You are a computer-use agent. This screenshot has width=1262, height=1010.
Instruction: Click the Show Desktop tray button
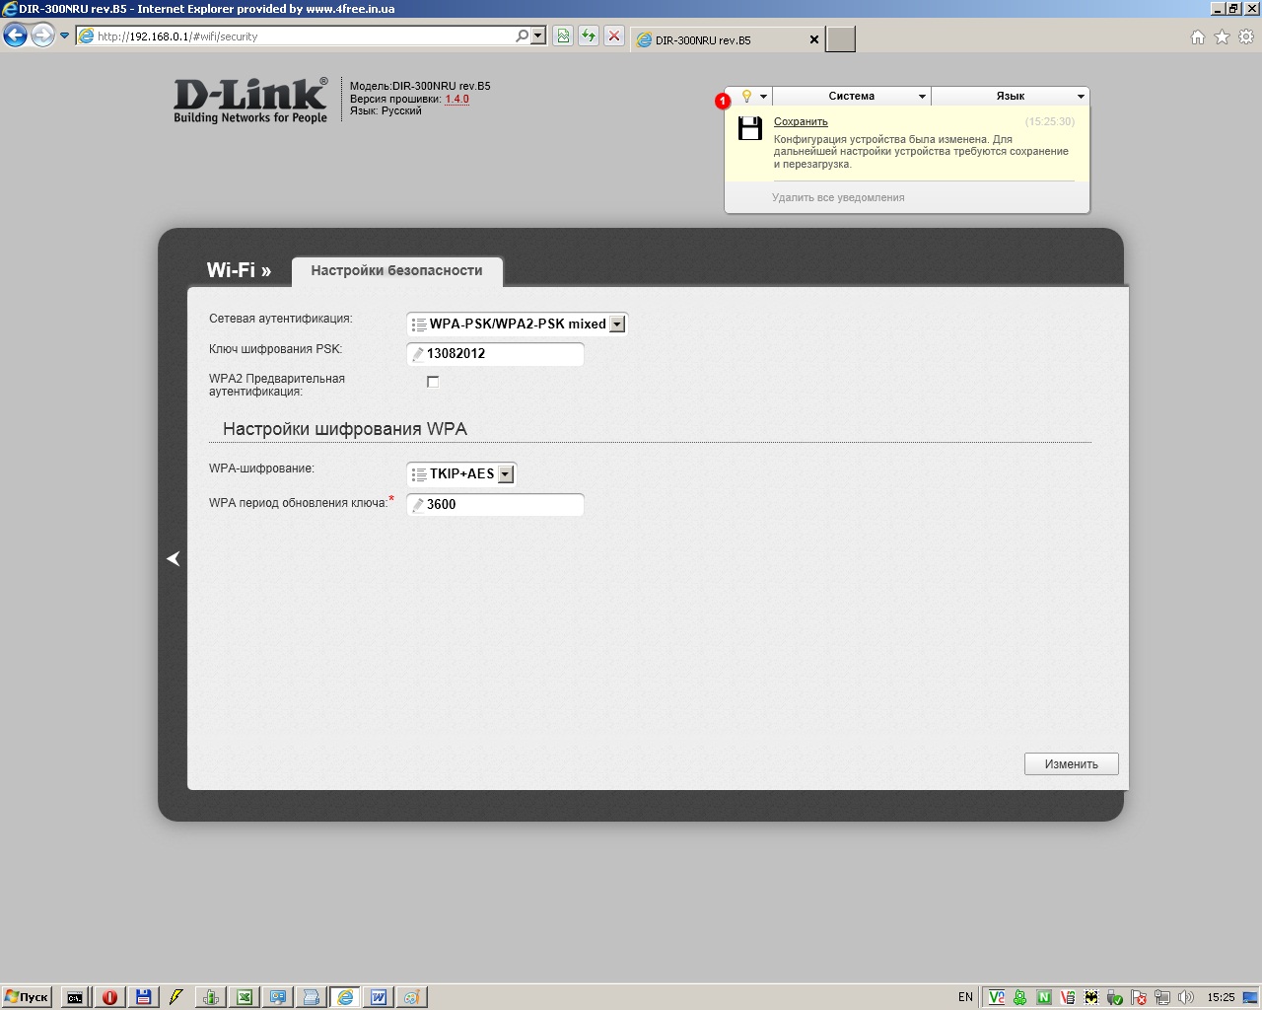pyautogui.click(x=1252, y=997)
